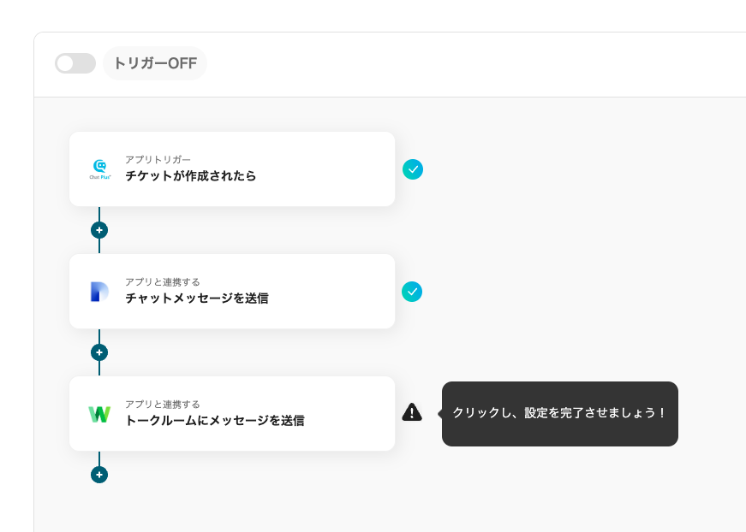Click the green W app icon
Screen dimensions: 746x532
tap(99, 414)
